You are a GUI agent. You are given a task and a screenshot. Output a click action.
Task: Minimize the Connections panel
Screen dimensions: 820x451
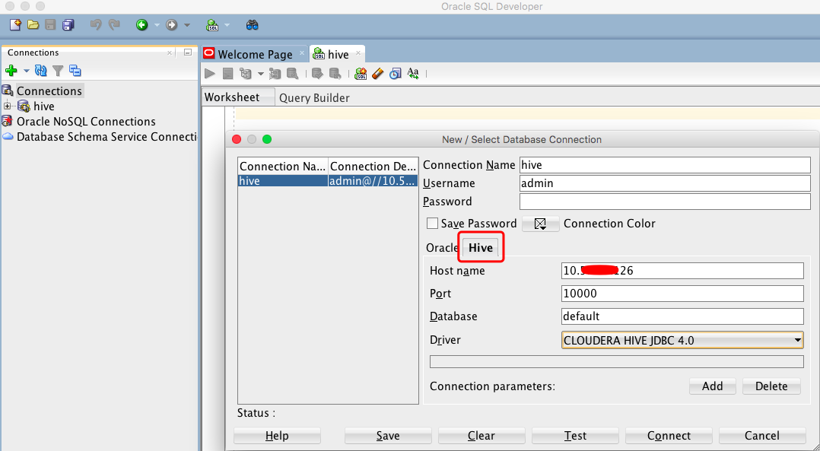point(188,52)
